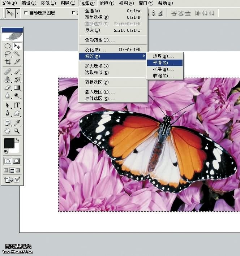Open the background color swatch
240x256 pixels.
pyautogui.click(x=16, y=149)
